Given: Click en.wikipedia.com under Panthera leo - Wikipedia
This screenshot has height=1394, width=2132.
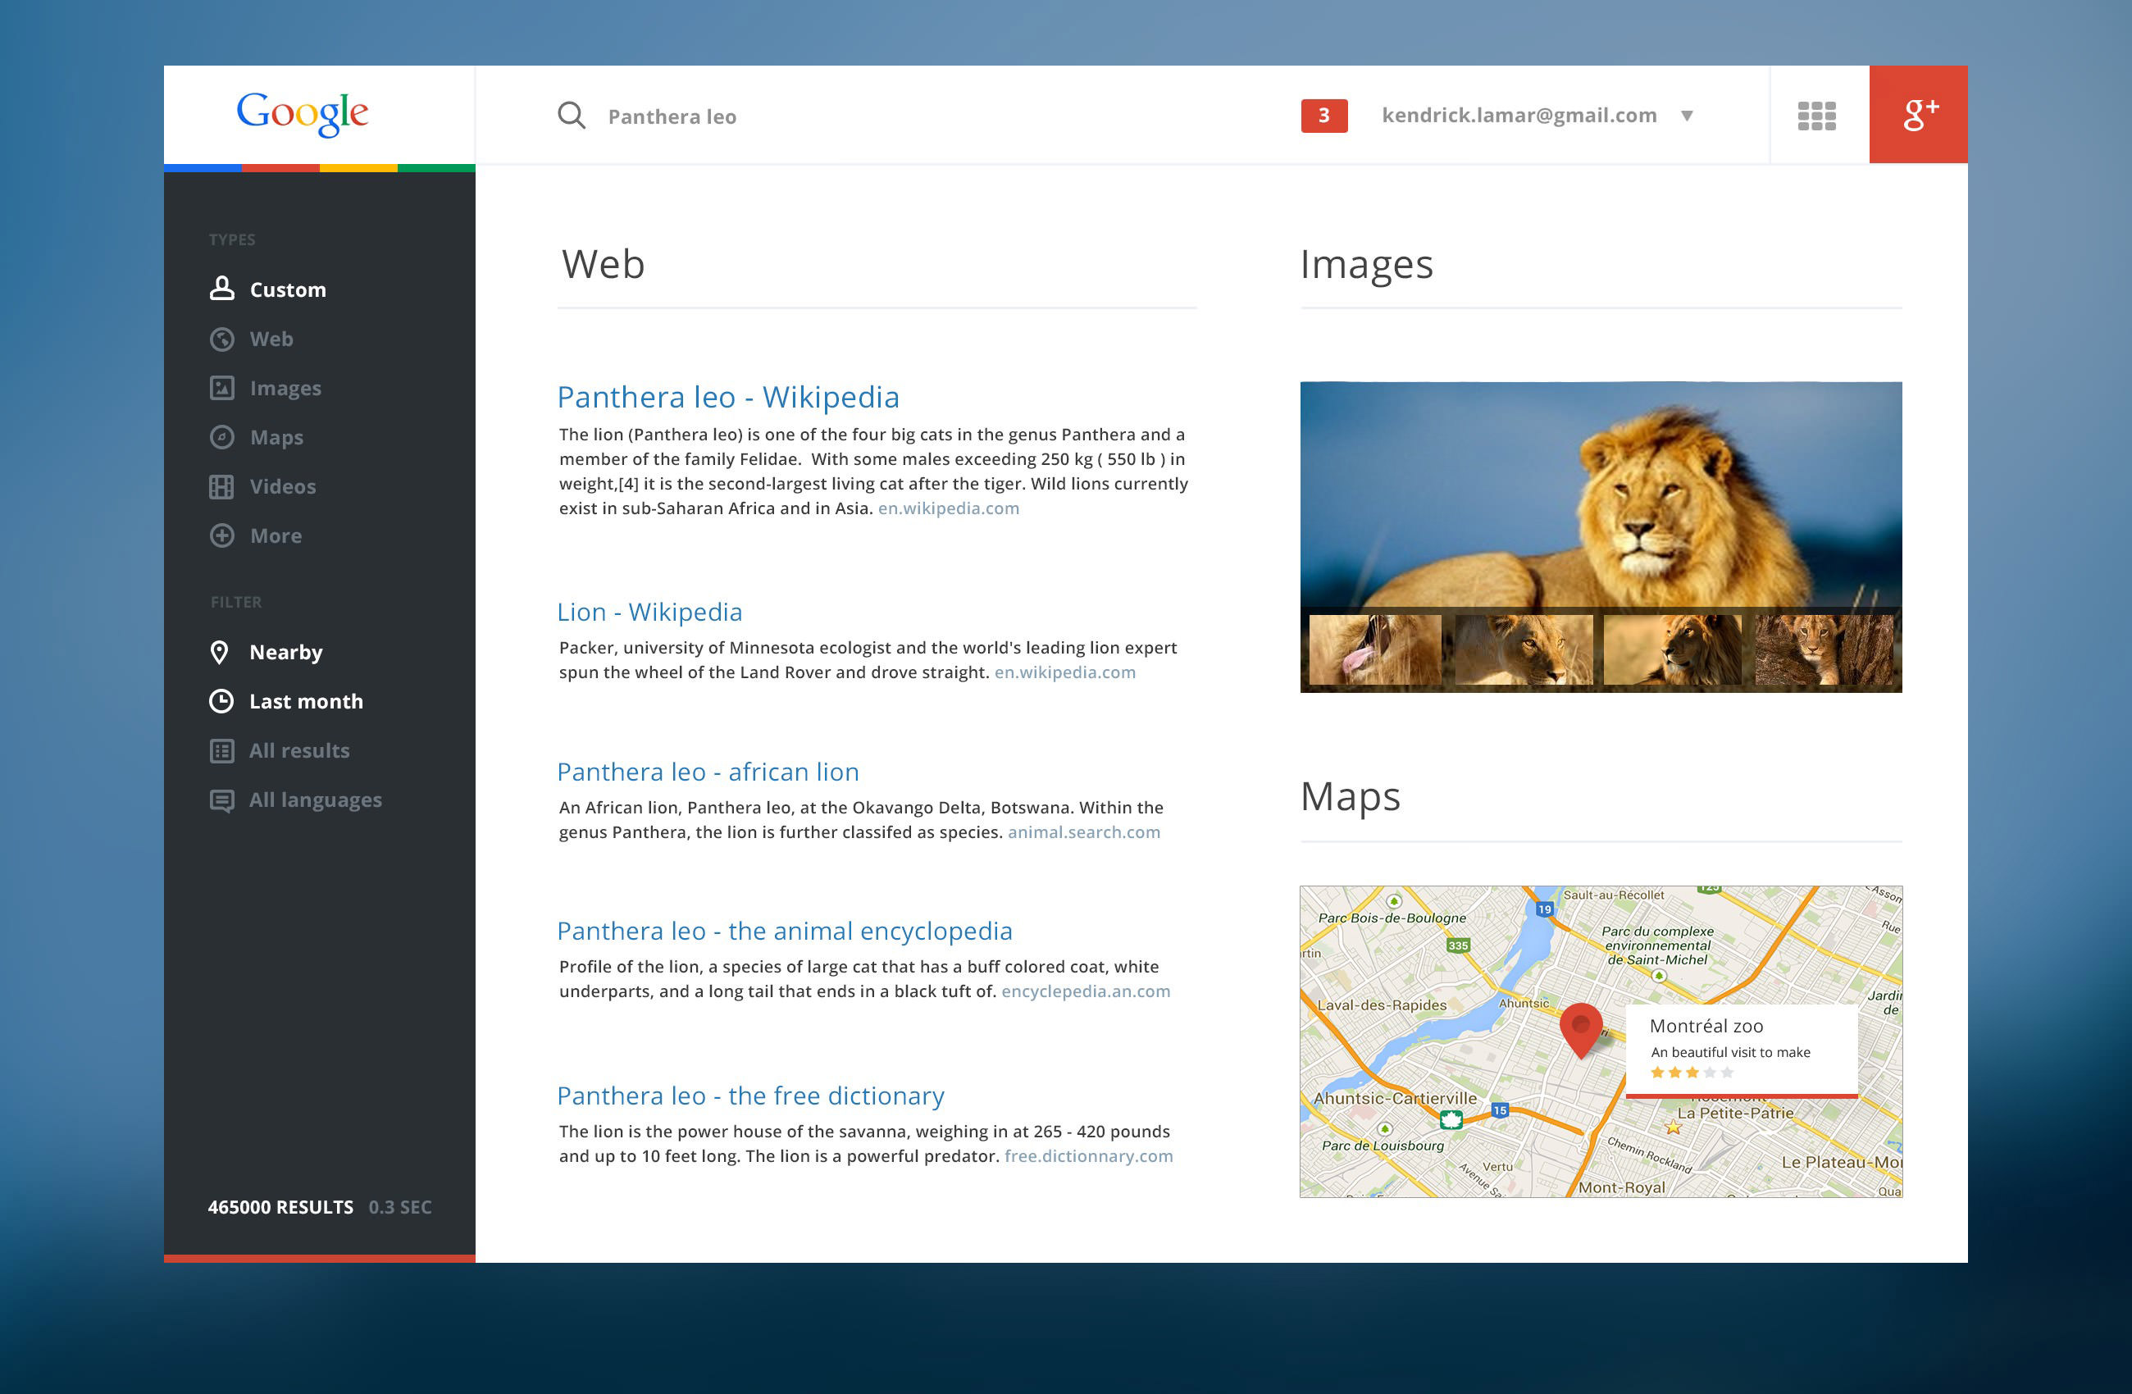Looking at the screenshot, I should (x=949, y=509).
